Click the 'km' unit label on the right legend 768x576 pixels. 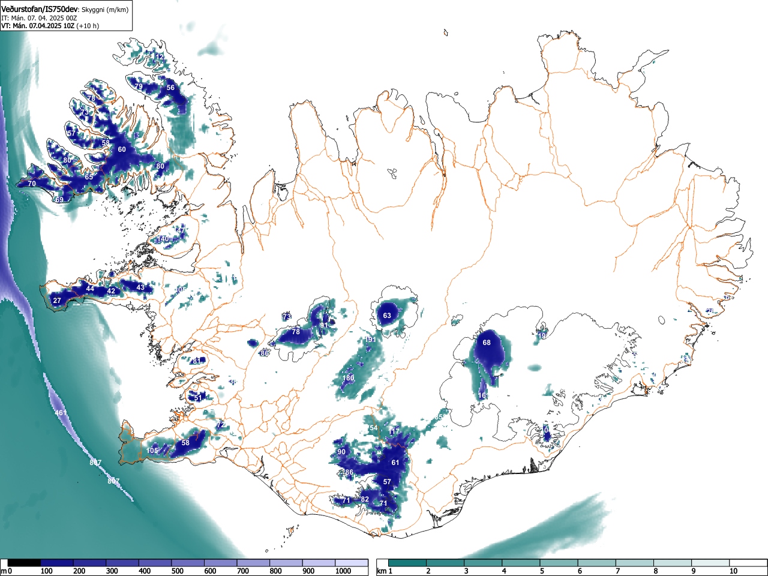tap(380, 571)
